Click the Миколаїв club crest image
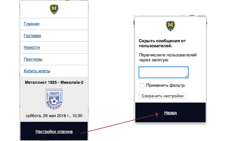 pyautogui.click(x=54, y=99)
